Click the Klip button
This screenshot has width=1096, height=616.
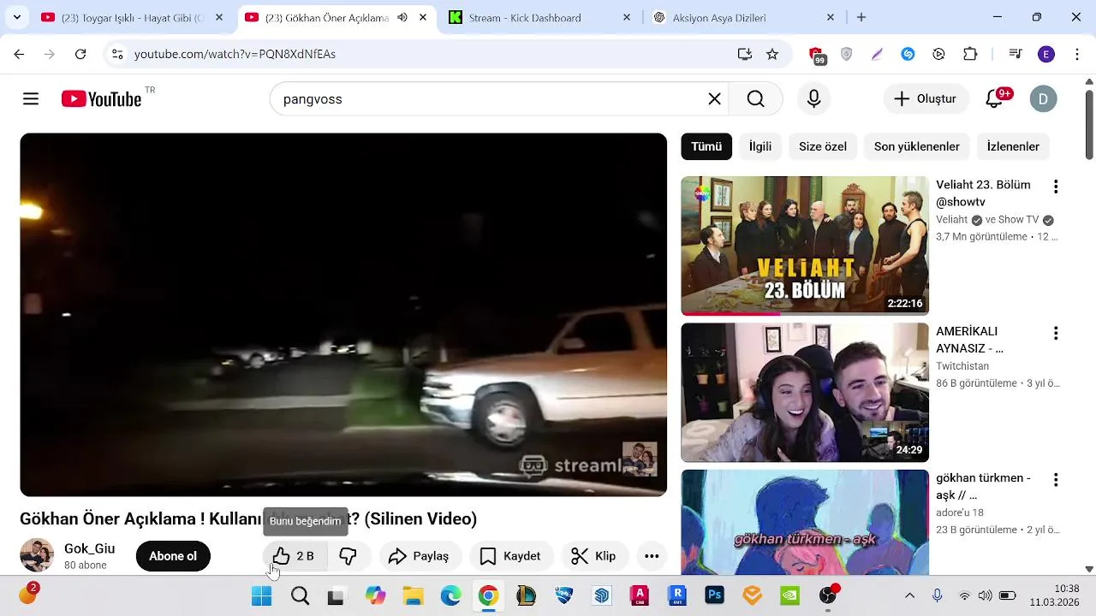tap(594, 556)
